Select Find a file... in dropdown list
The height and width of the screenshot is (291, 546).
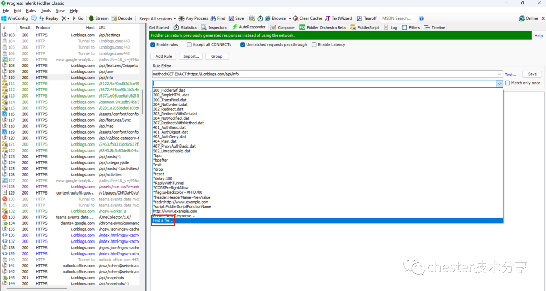pos(327,220)
